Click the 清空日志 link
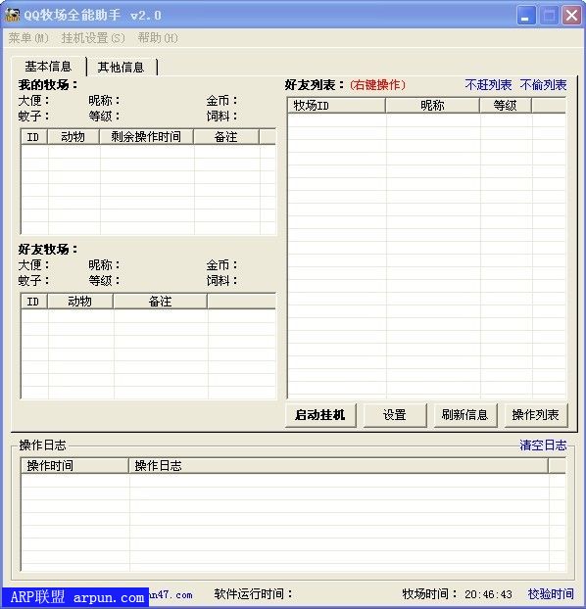This screenshot has width=586, height=609. tap(543, 445)
